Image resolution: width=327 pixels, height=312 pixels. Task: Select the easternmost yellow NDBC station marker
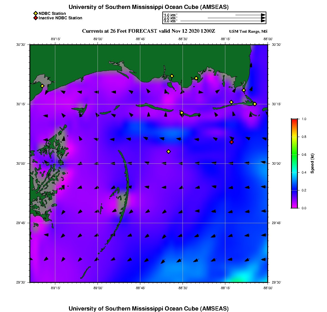coord(255,104)
